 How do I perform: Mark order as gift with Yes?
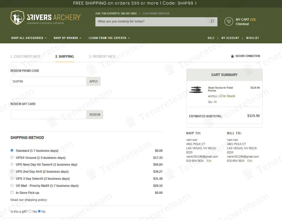(30, 211)
